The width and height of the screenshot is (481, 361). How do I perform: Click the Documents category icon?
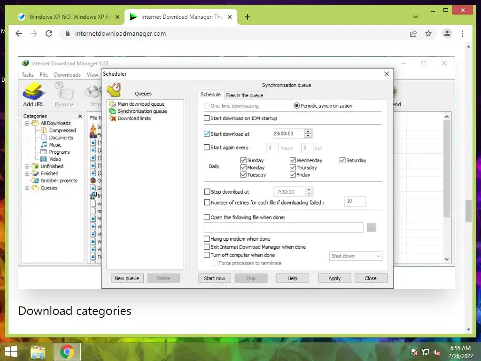point(44,138)
